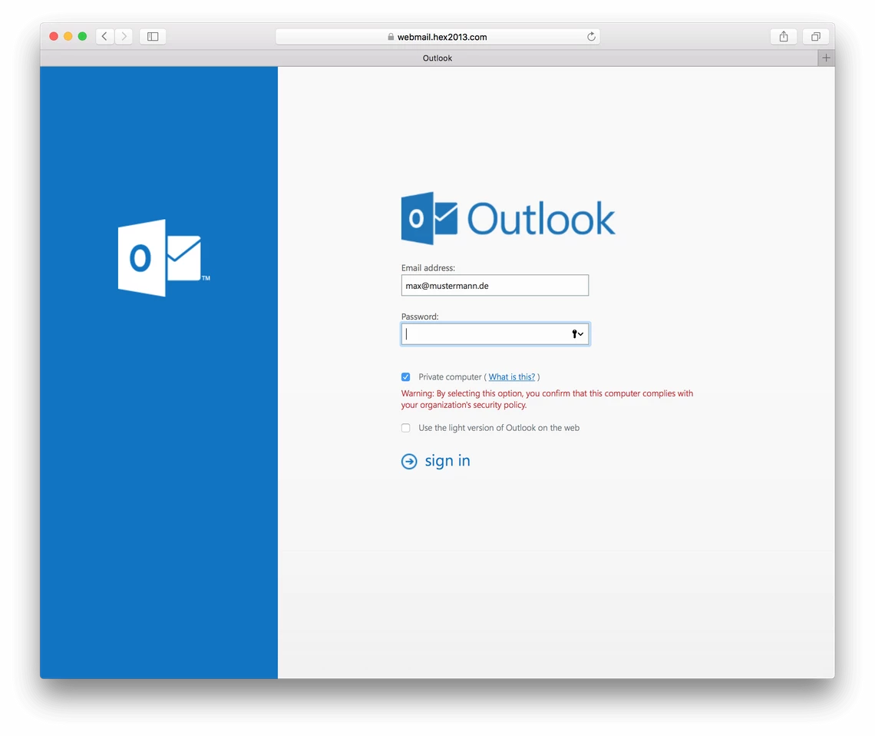This screenshot has width=875, height=736.
Task: Show all tabs overview
Action: [816, 36]
